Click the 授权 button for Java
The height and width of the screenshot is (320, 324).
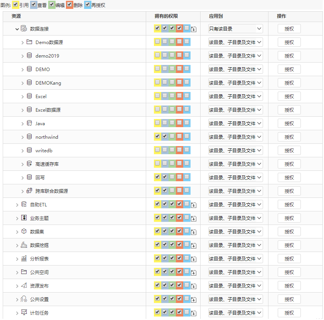[289, 123]
